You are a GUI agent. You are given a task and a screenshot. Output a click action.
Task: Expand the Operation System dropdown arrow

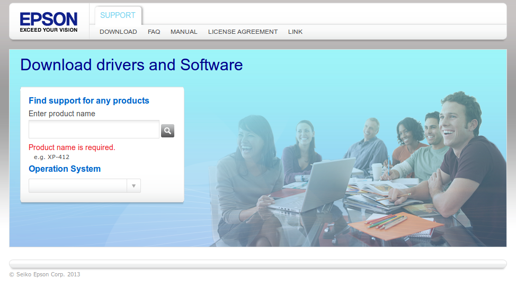(x=134, y=186)
